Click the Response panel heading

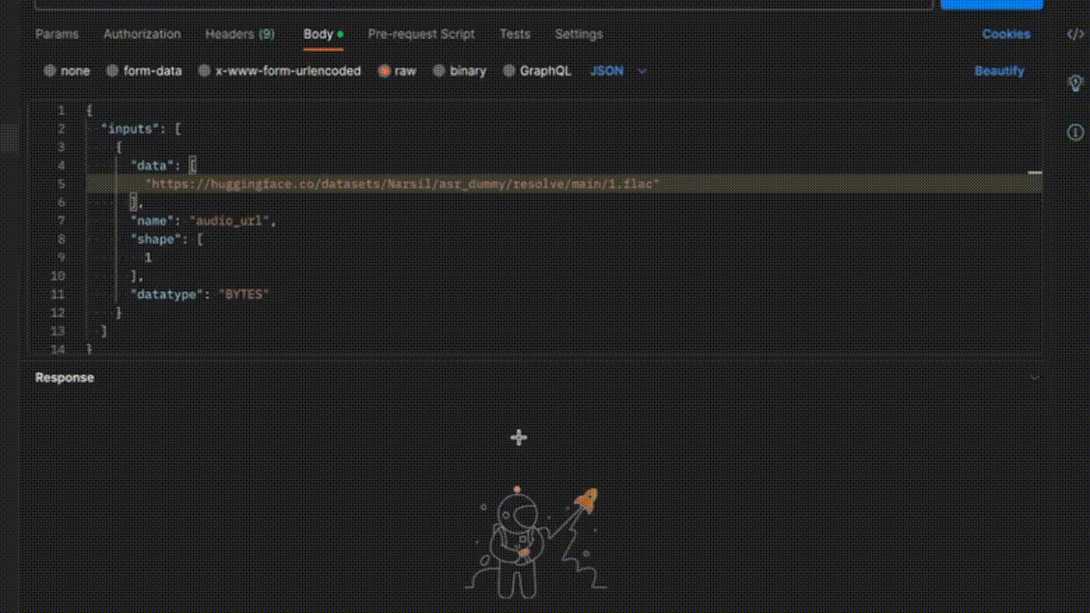coord(65,378)
